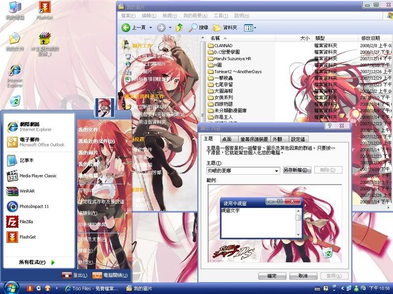Click the 取消 button in display dialog
The image size is (393, 294).
click(x=303, y=276)
